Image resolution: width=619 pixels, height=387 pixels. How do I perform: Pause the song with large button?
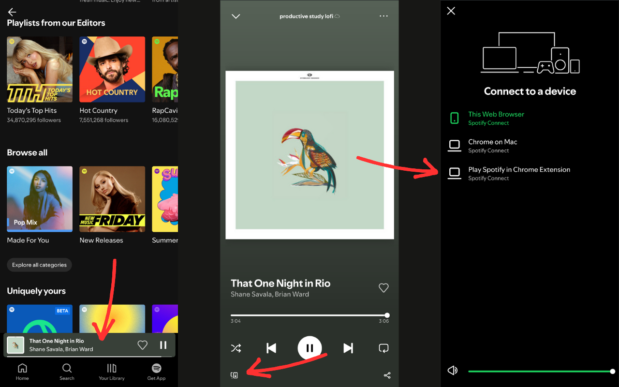(x=309, y=348)
